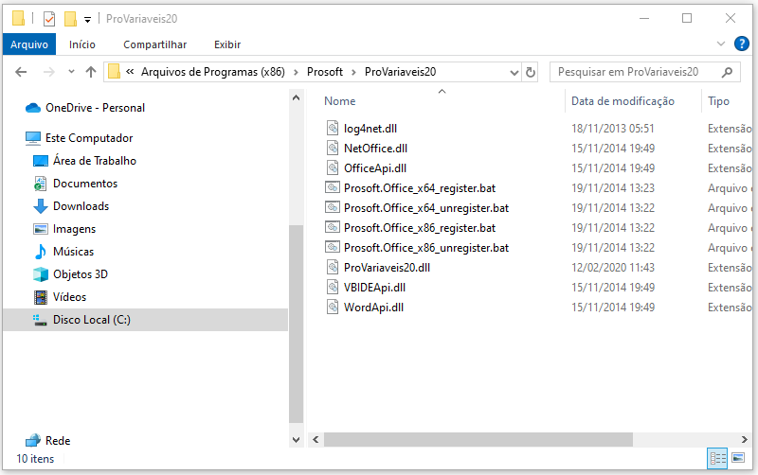
Task: Select Rede in the navigation pane
Action: 48,441
